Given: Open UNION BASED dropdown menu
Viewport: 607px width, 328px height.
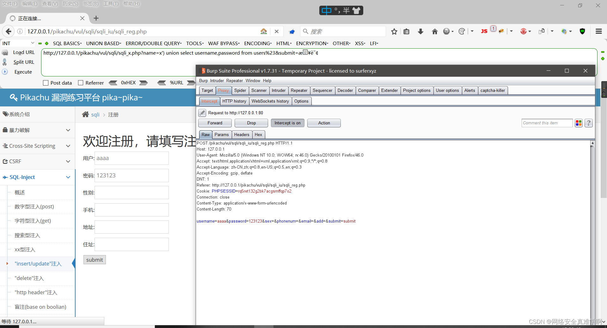Looking at the screenshot, I should click(104, 43).
